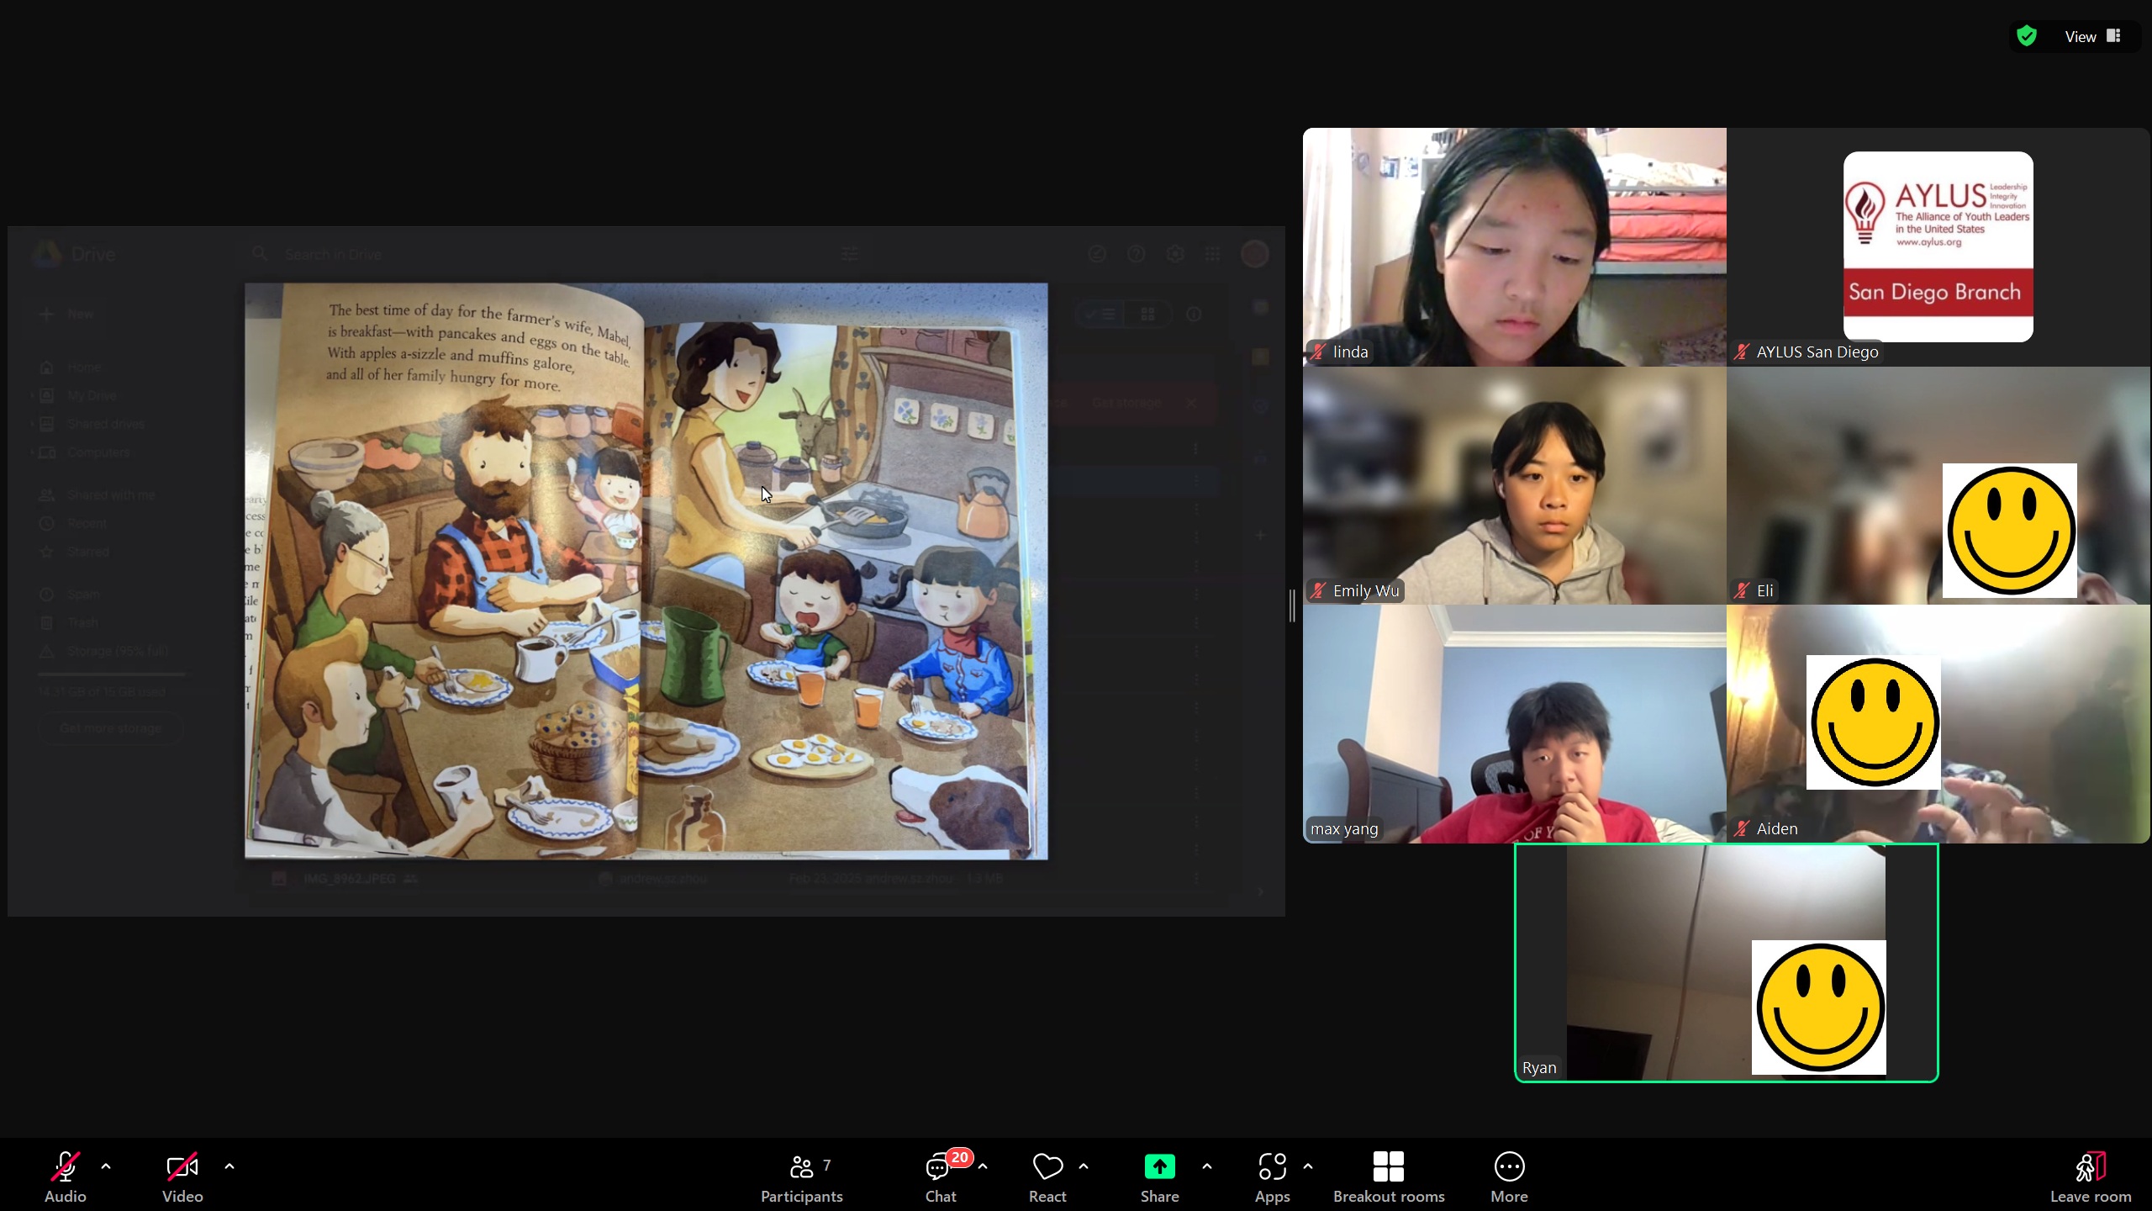The image size is (2152, 1211).
Task: Expand share options arrow next to Share
Action: pyautogui.click(x=1207, y=1166)
